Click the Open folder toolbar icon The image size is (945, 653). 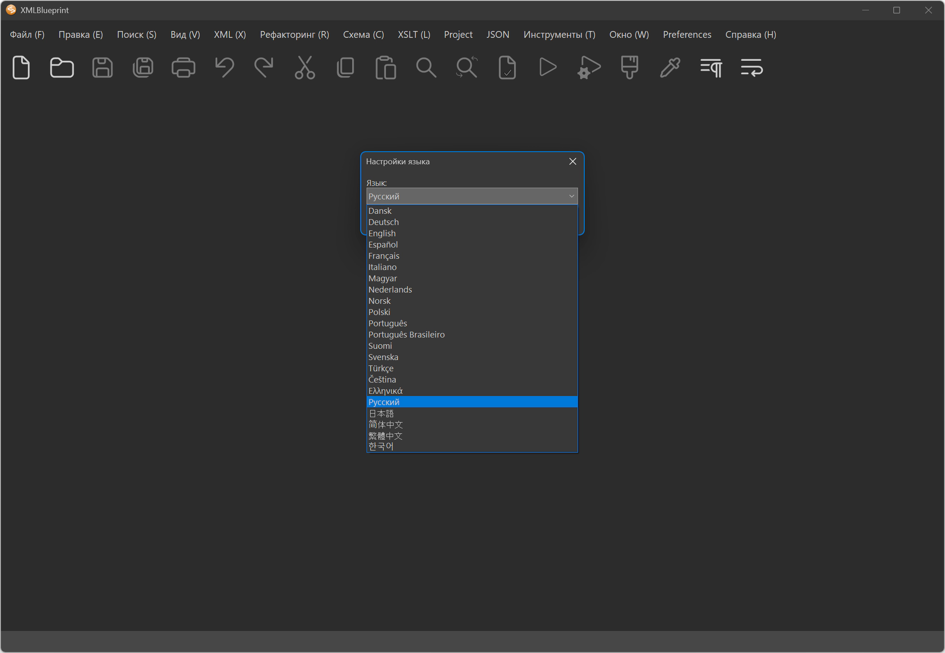coord(62,68)
